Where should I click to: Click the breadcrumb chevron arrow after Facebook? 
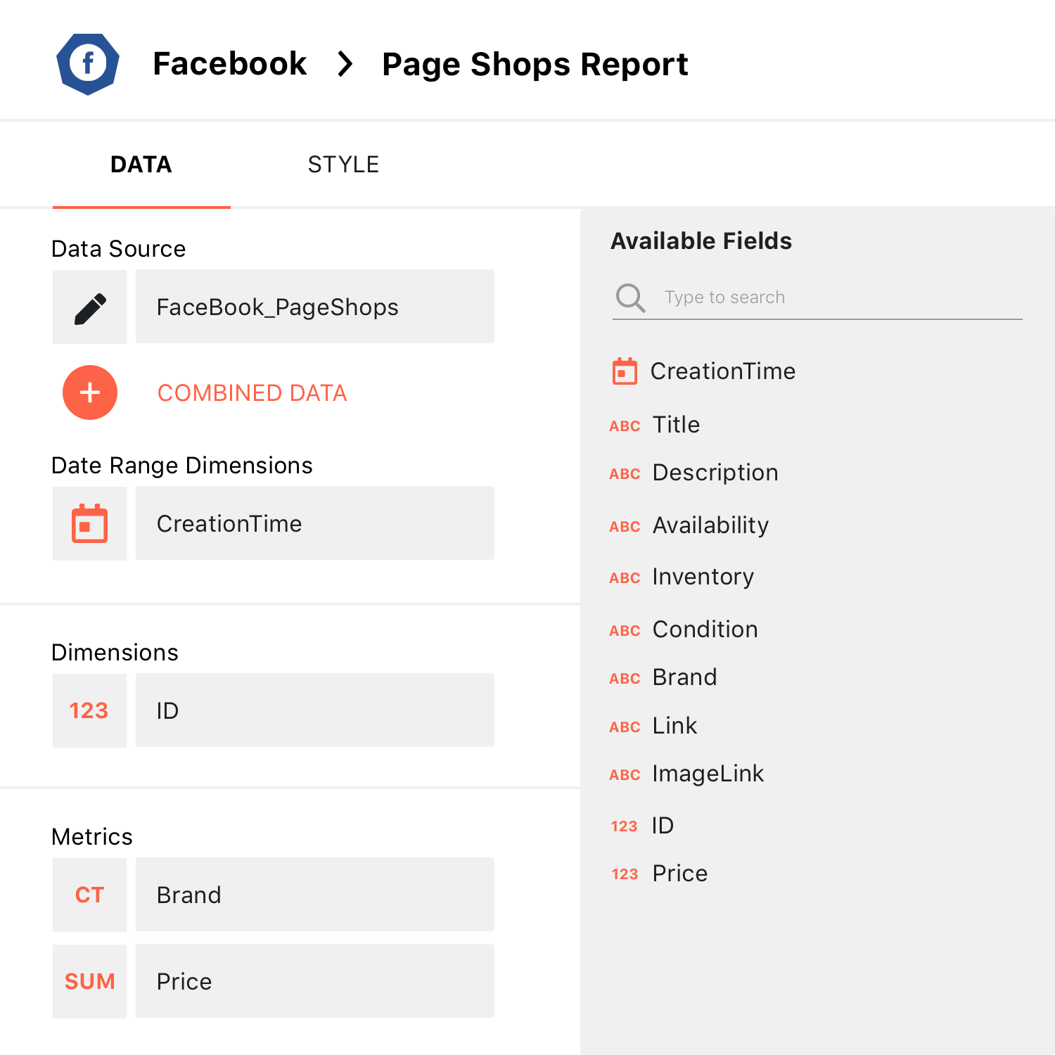pos(345,64)
